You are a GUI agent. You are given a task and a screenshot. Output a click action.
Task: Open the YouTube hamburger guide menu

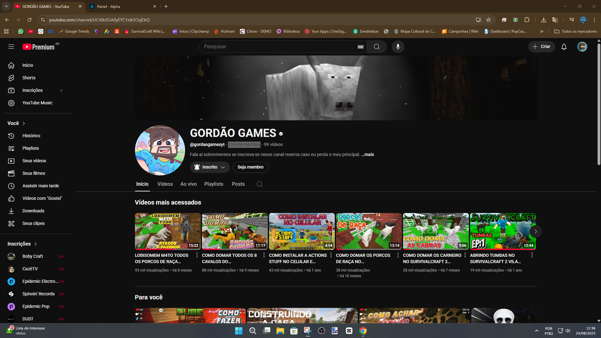(11, 47)
